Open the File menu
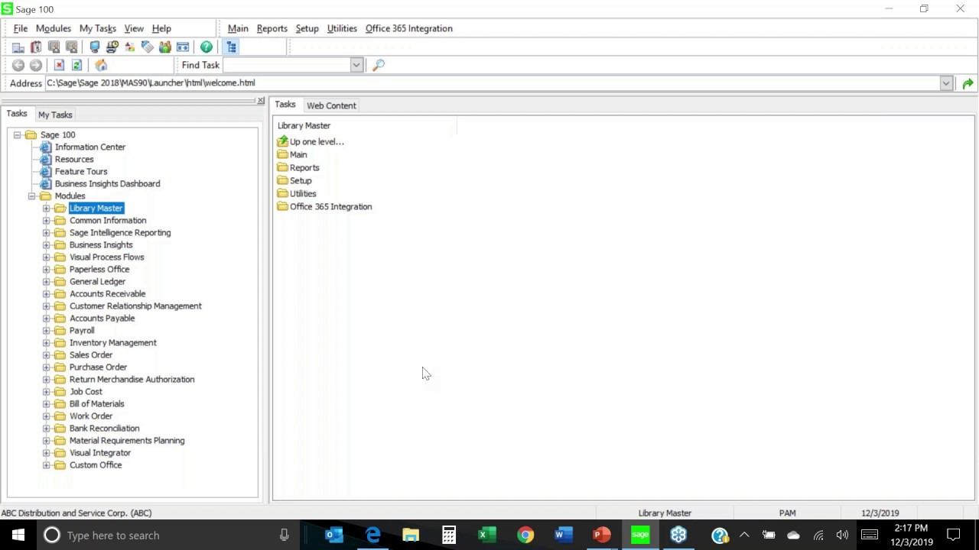This screenshot has width=979, height=550. pos(21,28)
